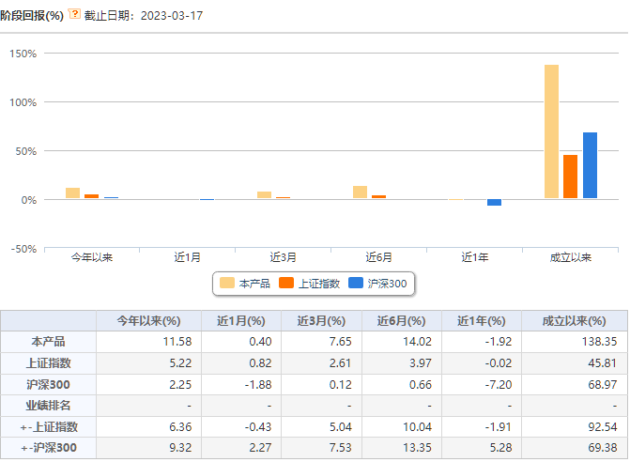Select the +-沪深300 row label
The image size is (630, 462).
coord(48,448)
